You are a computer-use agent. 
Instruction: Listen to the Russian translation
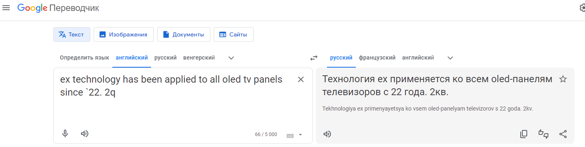coord(327,134)
